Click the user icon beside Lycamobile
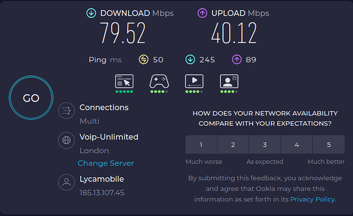This screenshot has width=353, height=216. [x=67, y=182]
